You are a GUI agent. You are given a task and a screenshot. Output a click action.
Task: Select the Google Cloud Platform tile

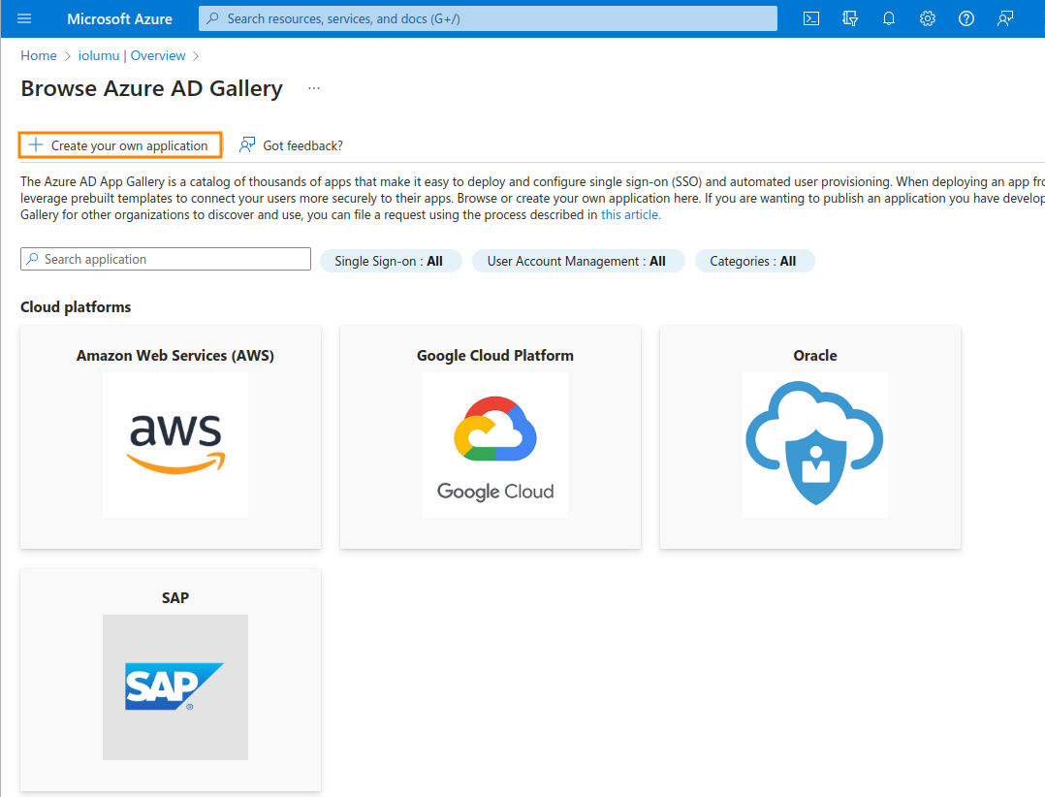(x=495, y=437)
